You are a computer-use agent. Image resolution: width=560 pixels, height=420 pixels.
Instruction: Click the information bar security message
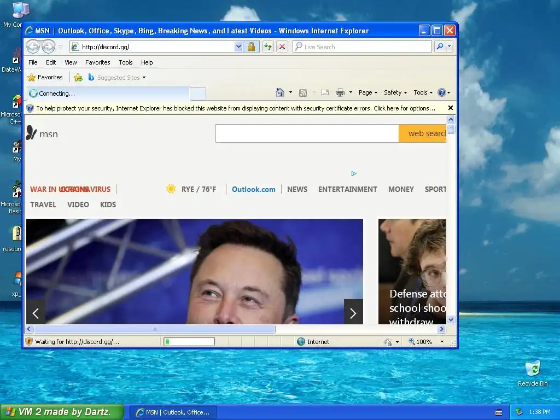tap(236, 108)
